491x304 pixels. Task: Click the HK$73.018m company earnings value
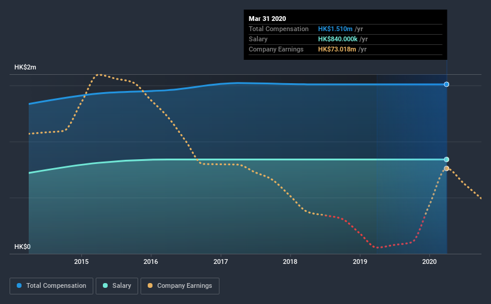337,49
